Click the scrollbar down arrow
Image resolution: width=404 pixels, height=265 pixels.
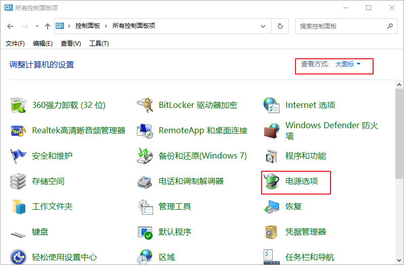point(399,260)
